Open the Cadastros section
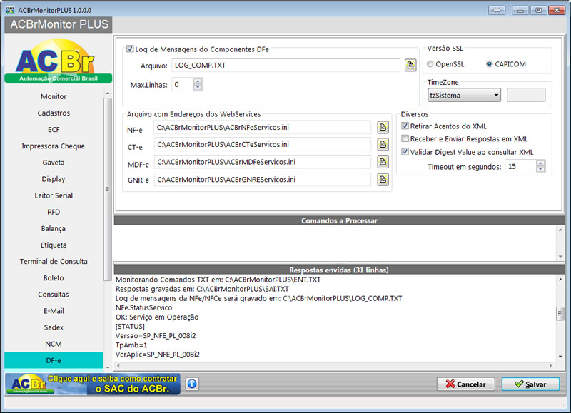The image size is (571, 413). (x=54, y=113)
